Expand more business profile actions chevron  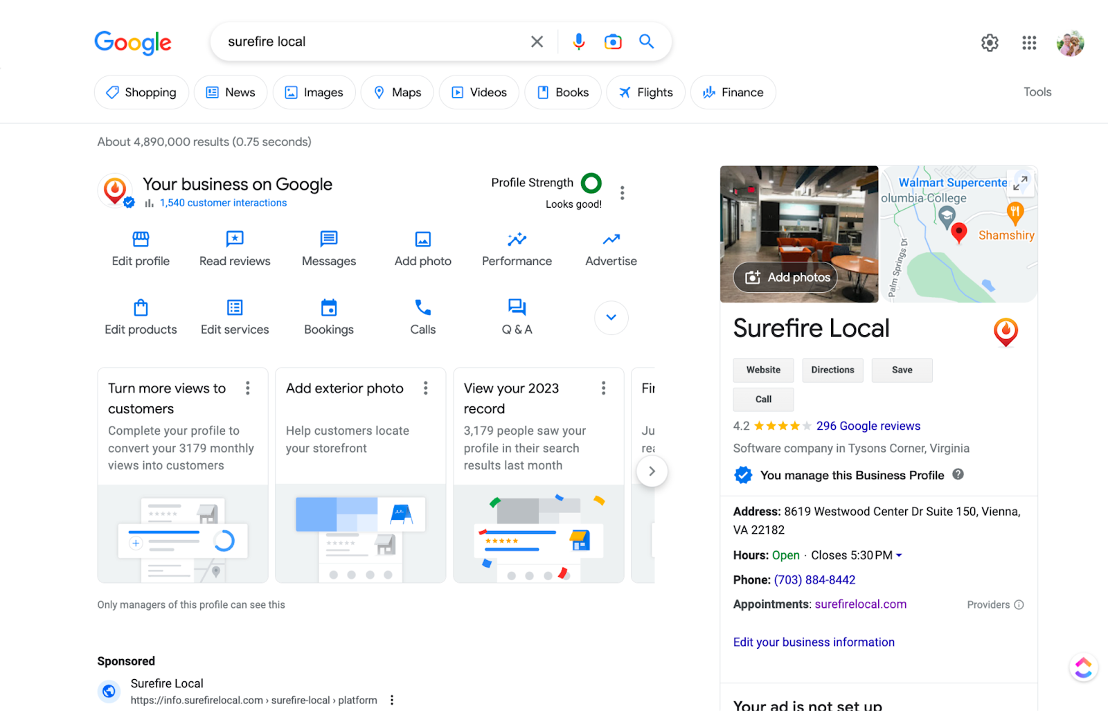(x=611, y=317)
